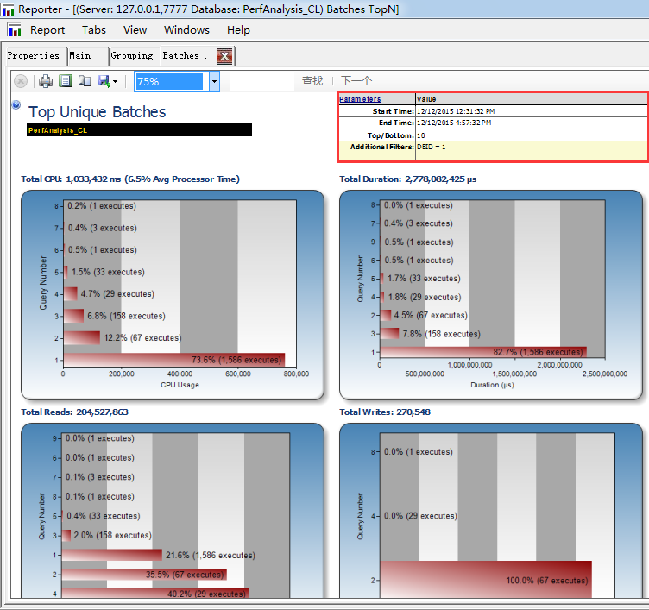Image resolution: width=649 pixels, height=610 pixels.
Task: Select the Batches tab
Action: point(188,56)
